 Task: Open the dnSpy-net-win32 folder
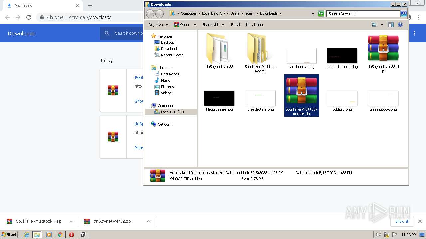pyautogui.click(x=219, y=50)
